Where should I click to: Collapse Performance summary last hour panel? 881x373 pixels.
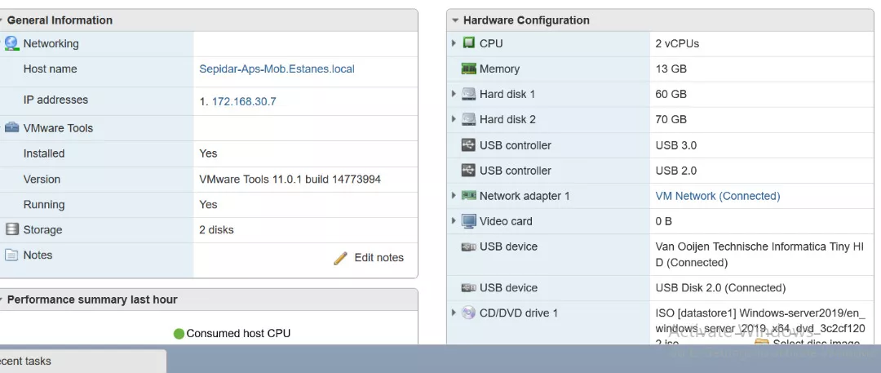2,300
